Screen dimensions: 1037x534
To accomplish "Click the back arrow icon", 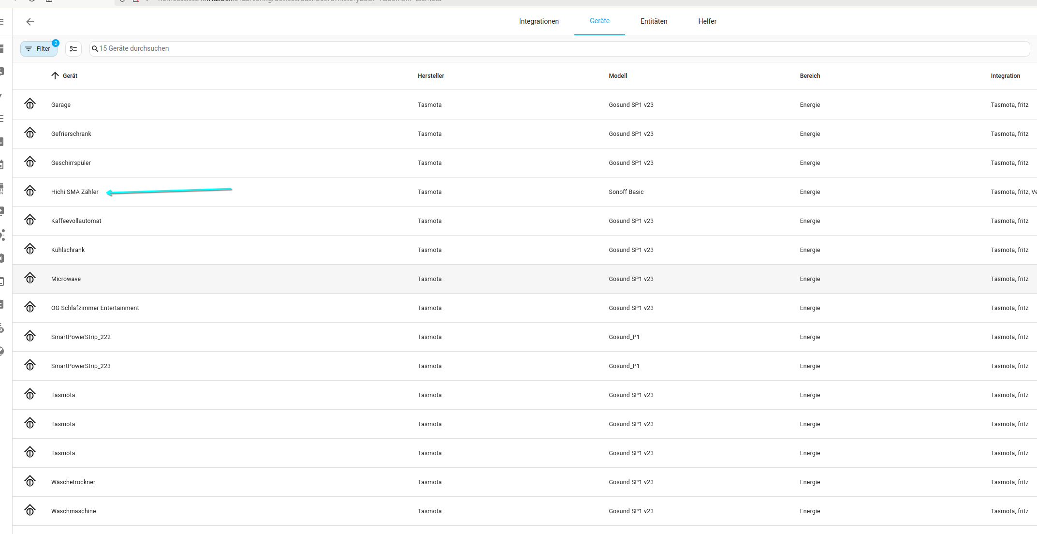I will point(30,22).
